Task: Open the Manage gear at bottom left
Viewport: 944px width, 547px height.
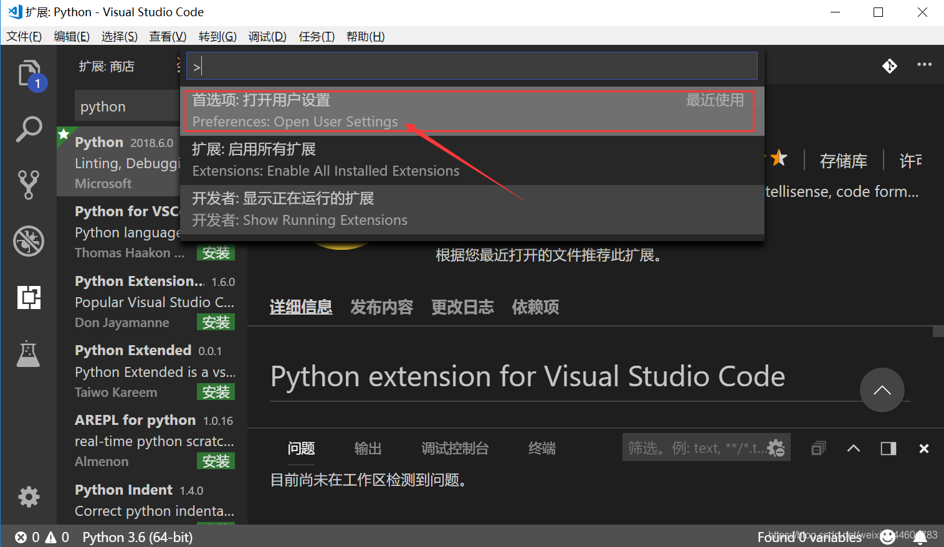Action: pyautogui.click(x=29, y=497)
